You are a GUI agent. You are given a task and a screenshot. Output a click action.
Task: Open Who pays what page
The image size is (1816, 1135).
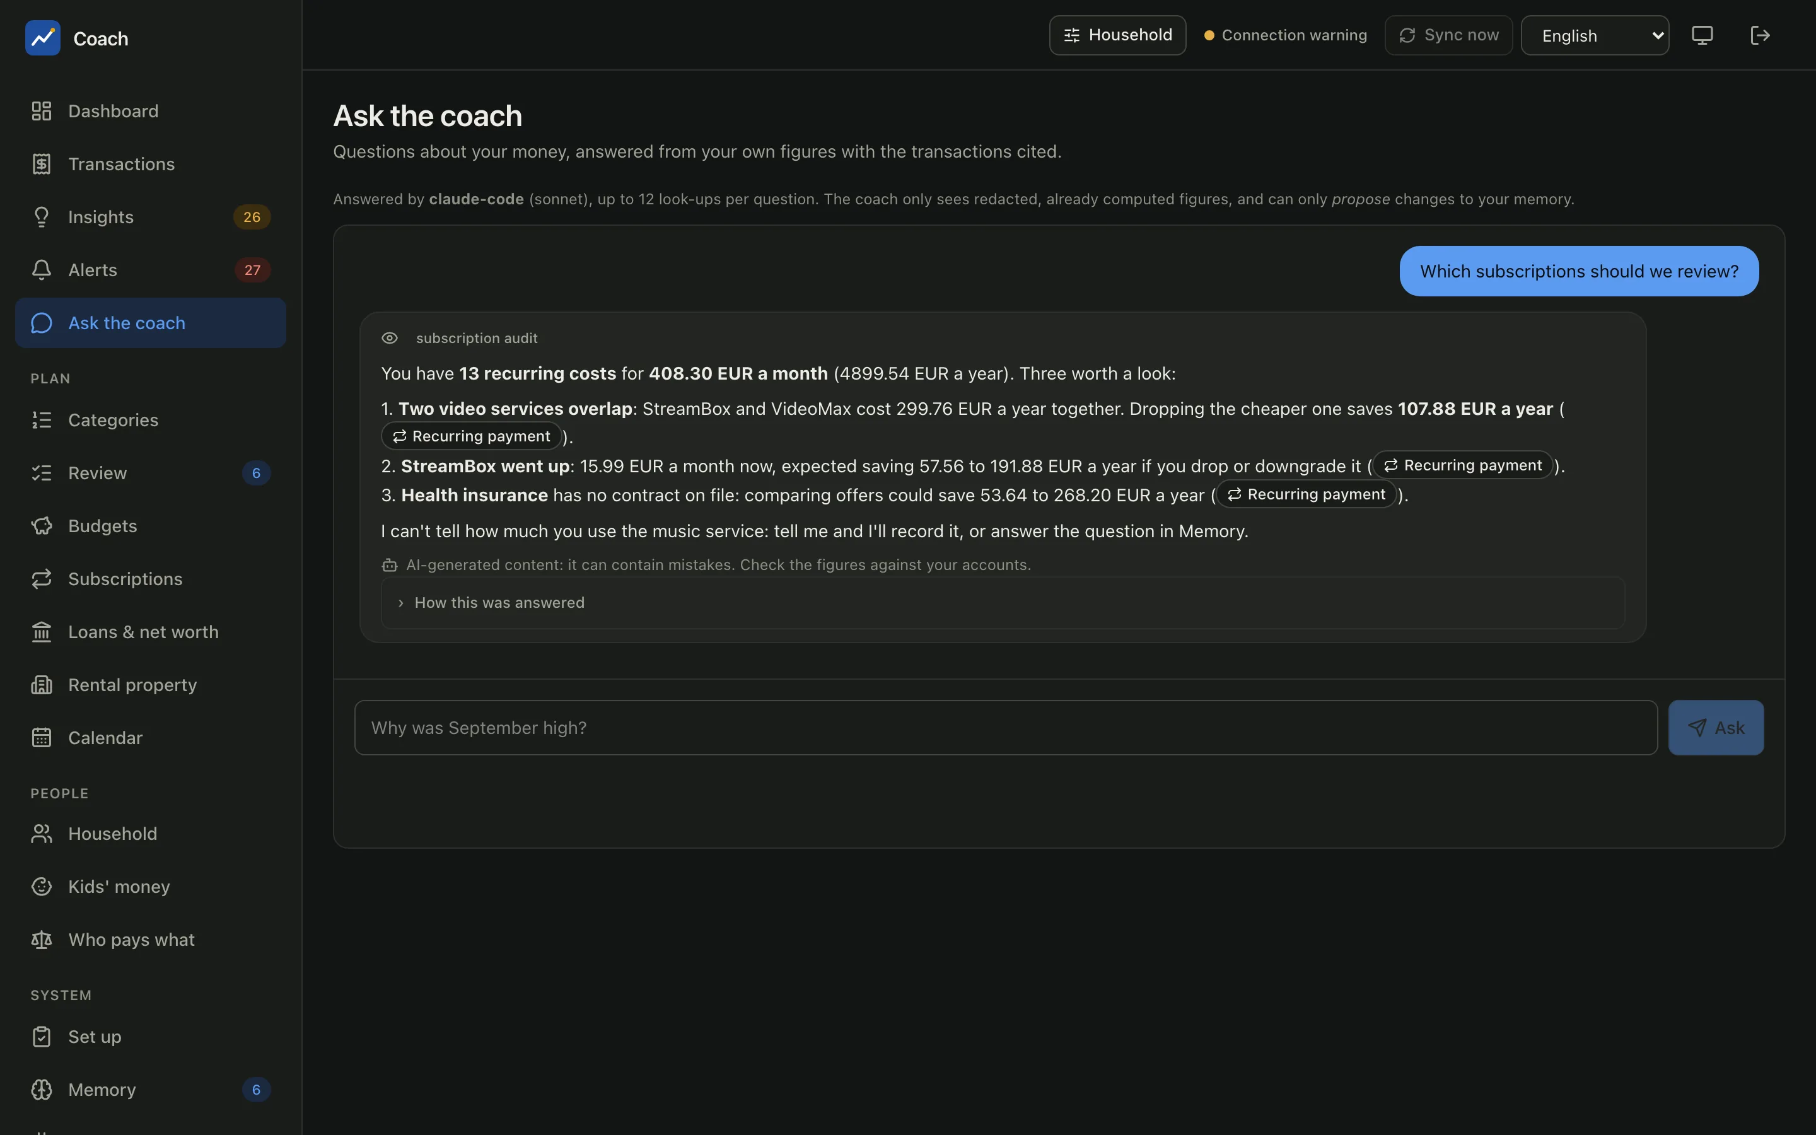point(150,940)
